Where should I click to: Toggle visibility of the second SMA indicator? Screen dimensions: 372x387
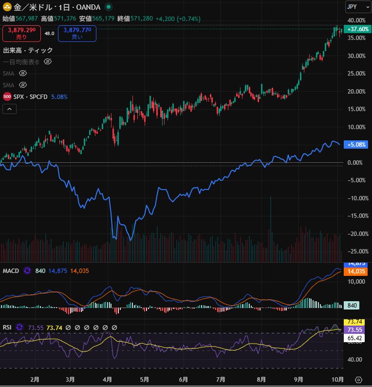coord(22,85)
